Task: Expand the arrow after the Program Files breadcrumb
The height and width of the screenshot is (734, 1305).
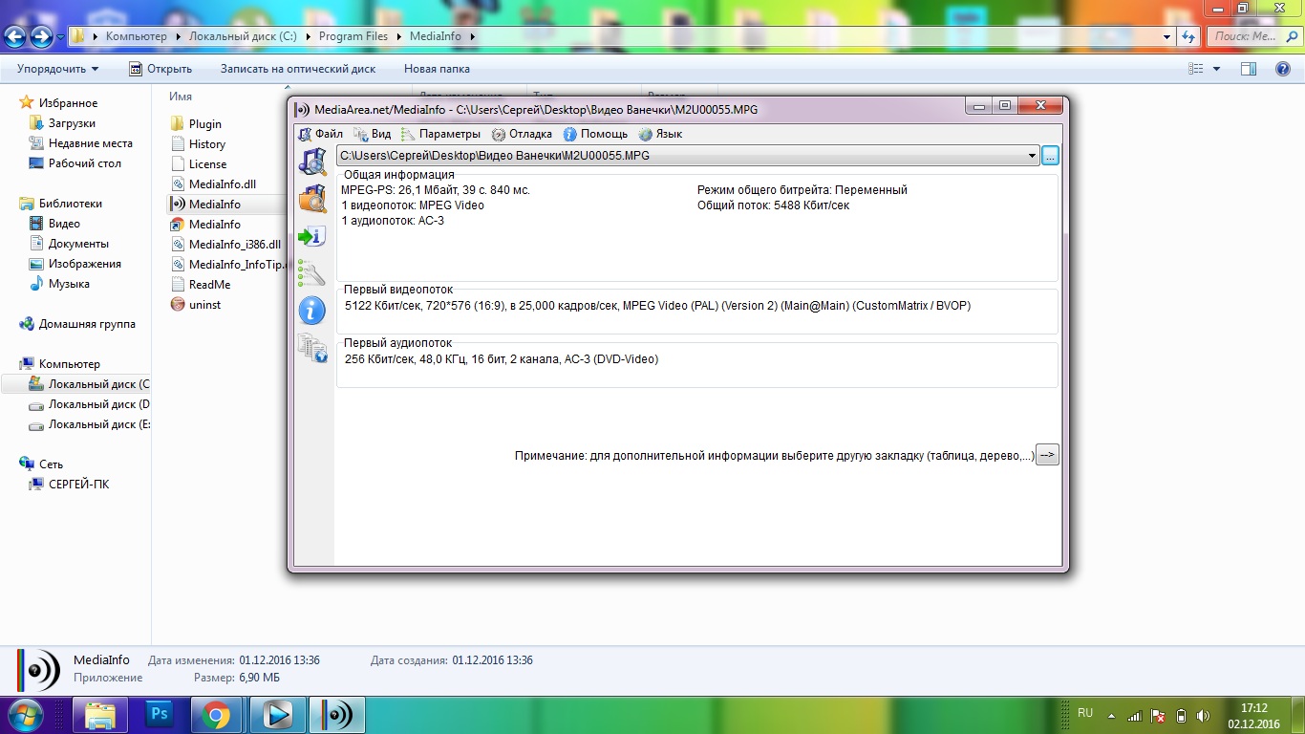Action: click(x=399, y=36)
